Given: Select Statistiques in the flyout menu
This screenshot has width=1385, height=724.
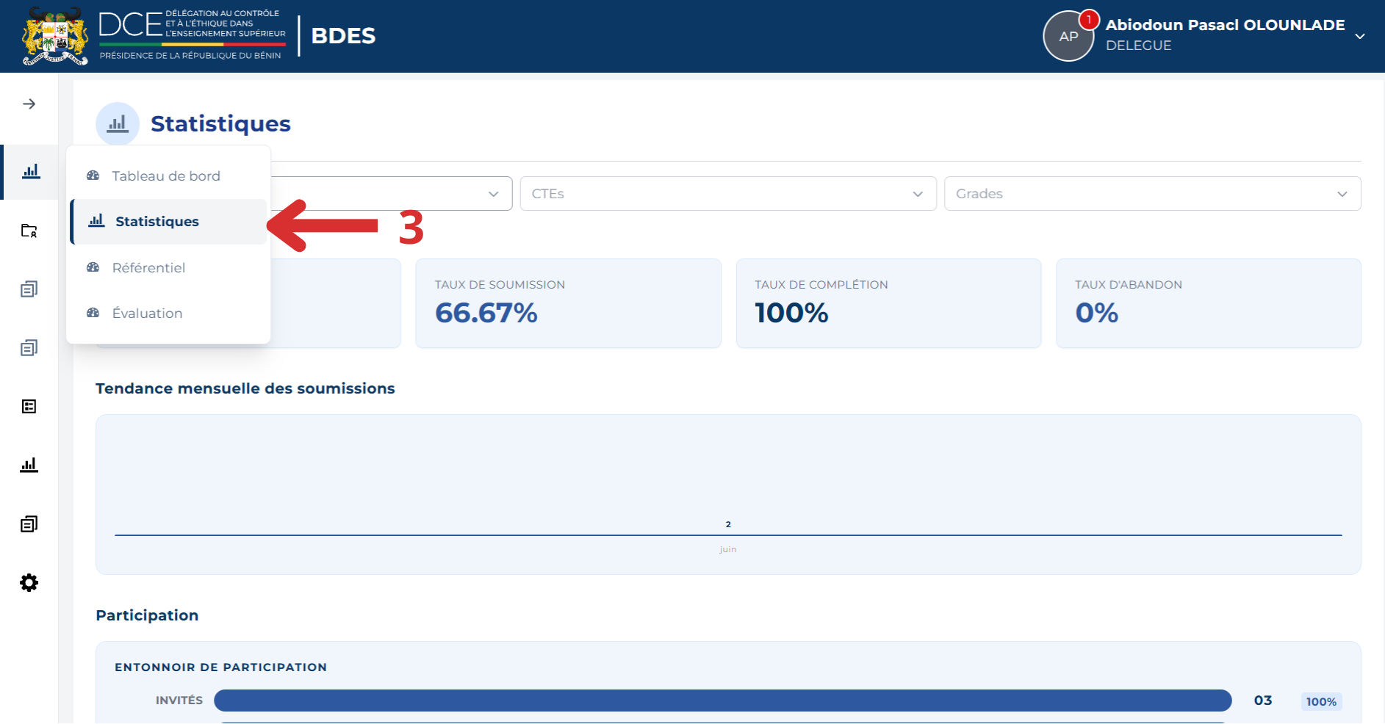Looking at the screenshot, I should 168,222.
